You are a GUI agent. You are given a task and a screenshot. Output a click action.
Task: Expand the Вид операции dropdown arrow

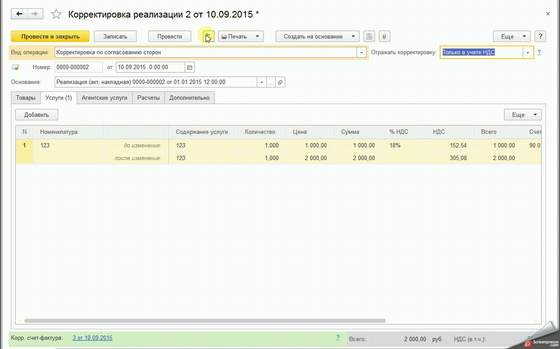point(361,52)
